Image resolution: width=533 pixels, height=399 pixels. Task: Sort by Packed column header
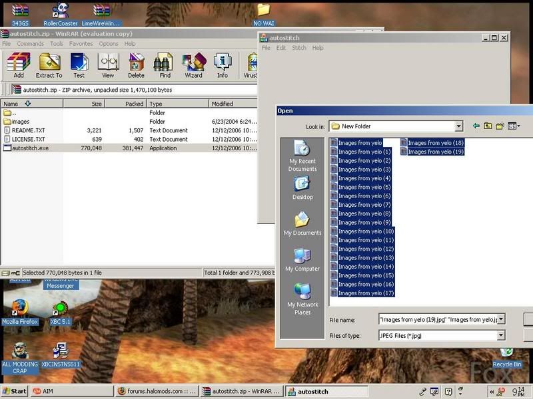[x=125, y=104]
